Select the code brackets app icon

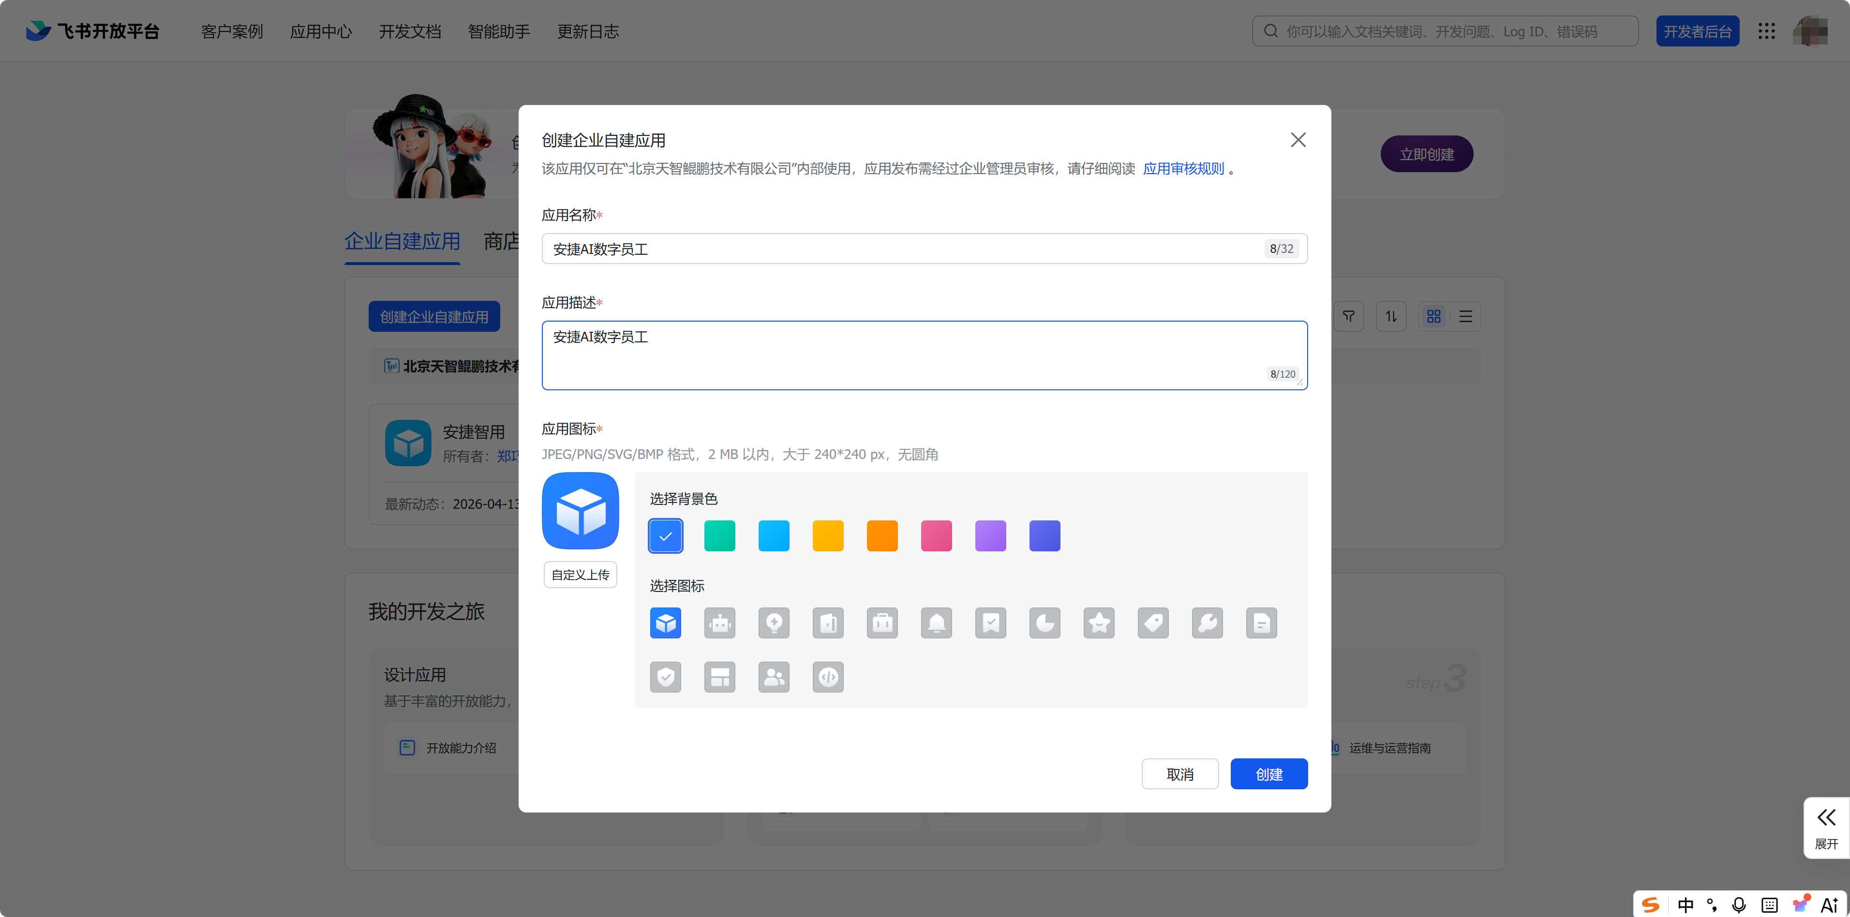pyautogui.click(x=828, y=677)
